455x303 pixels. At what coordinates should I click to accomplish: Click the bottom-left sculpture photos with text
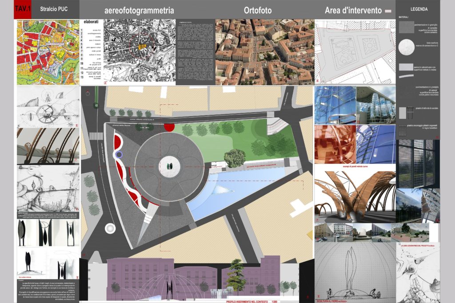pyautogui.click(x=48, y=263)
